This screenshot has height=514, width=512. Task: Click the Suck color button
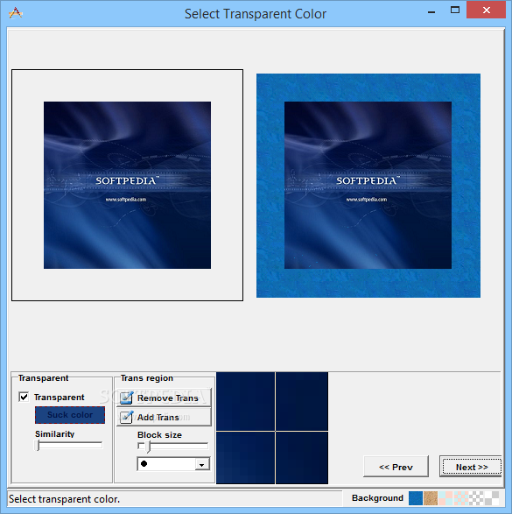coord(70,415)
